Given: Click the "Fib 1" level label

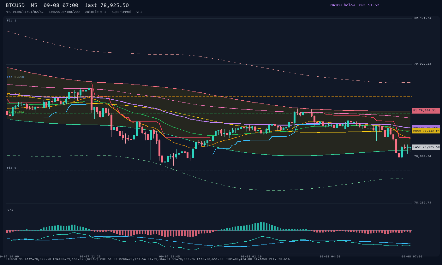Looking at the screenshot, I should pos(12,21).
